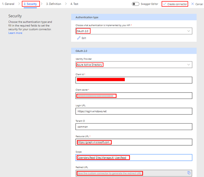
Task: Click the Create connector checkmark icon
Action: coord(164,4)
